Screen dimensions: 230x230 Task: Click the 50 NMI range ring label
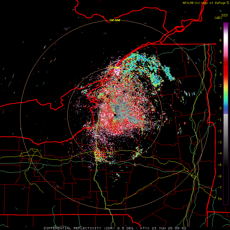point(115,68)
